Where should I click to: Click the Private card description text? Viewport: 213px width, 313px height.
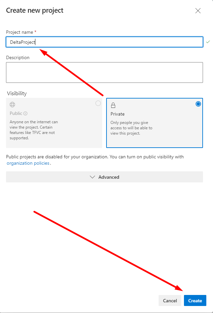(x=131, y=128)
